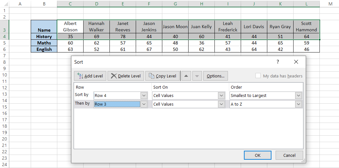
Task: Select column header C
Action: click(70, 4)
